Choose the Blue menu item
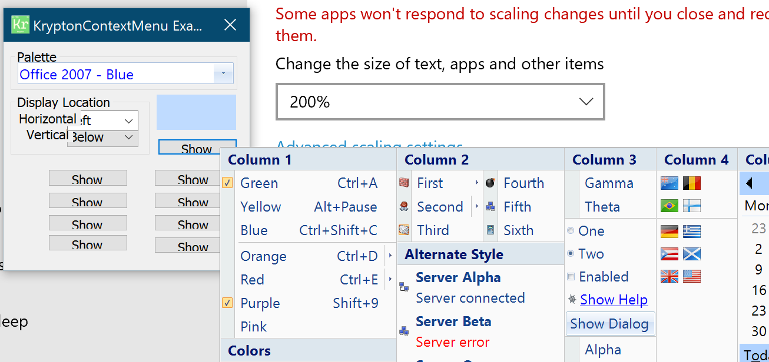Image resolution: width=769 pixels, height=362 pixels. [309, 230]
